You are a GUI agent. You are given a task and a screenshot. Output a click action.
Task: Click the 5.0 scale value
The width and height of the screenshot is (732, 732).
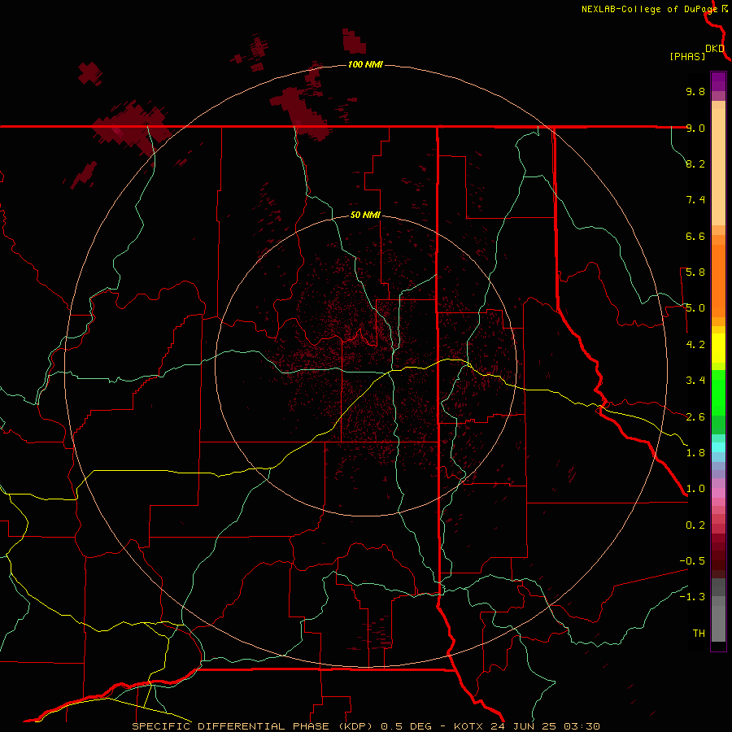pyautogui.click(x=695, y=308)
